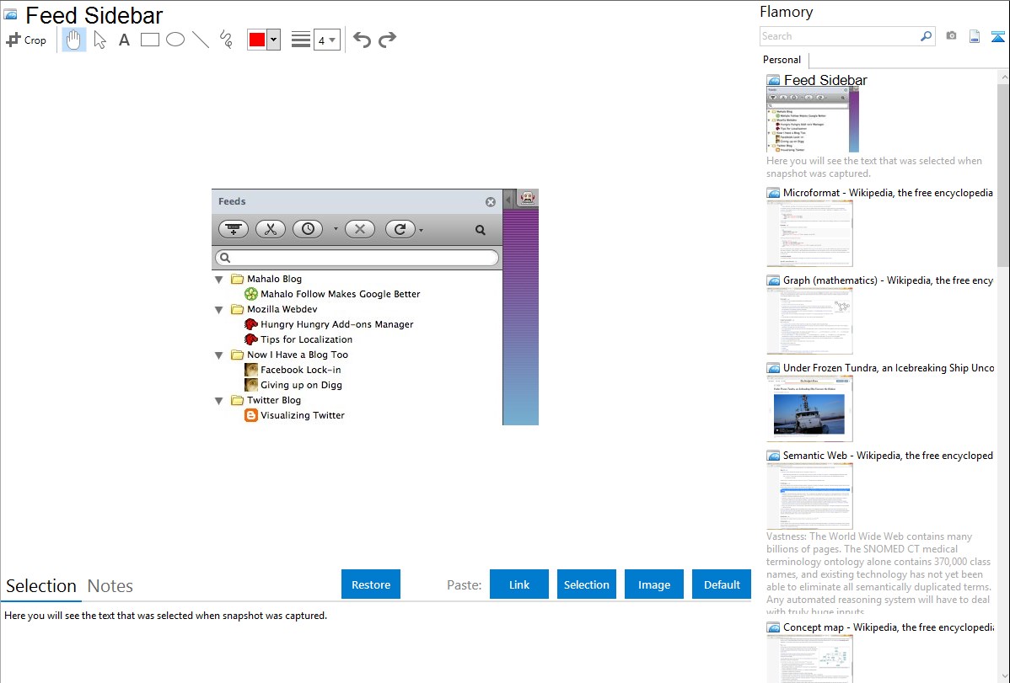
Task: Click the line thickness icon
Action: (300, 40)
